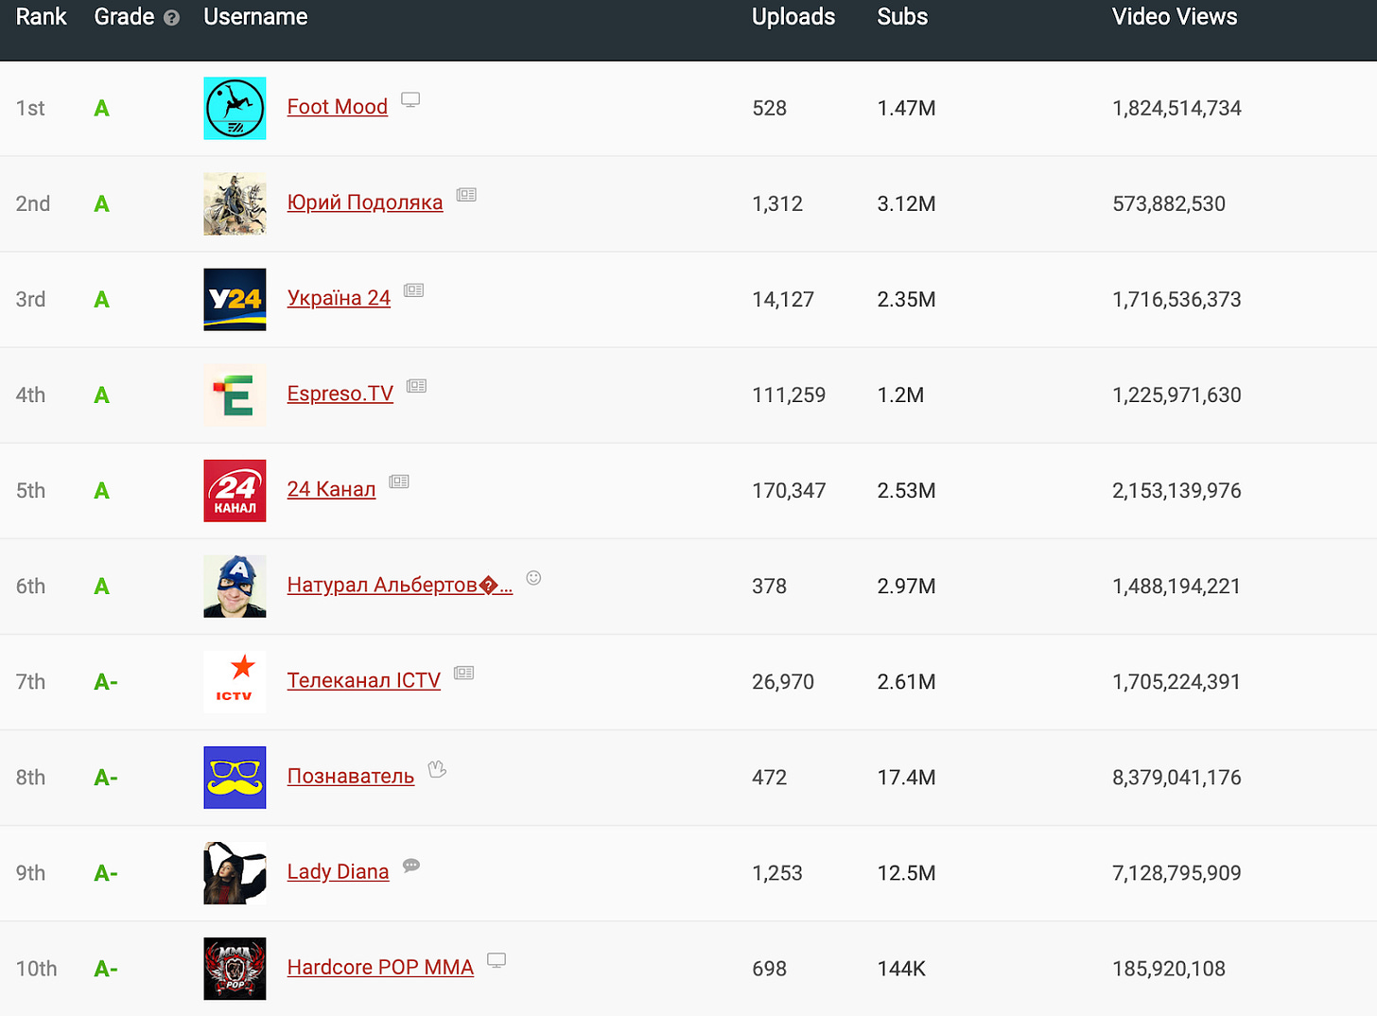Sort by the Rank column header
1377x1016 pixels.
pyautogui.click(x=42, y=17)
